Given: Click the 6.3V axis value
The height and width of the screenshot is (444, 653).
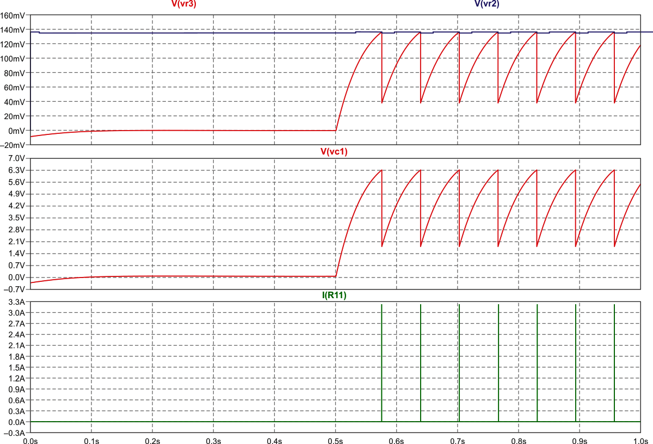Looking at the screenshot, I should (x=18, y=170).
